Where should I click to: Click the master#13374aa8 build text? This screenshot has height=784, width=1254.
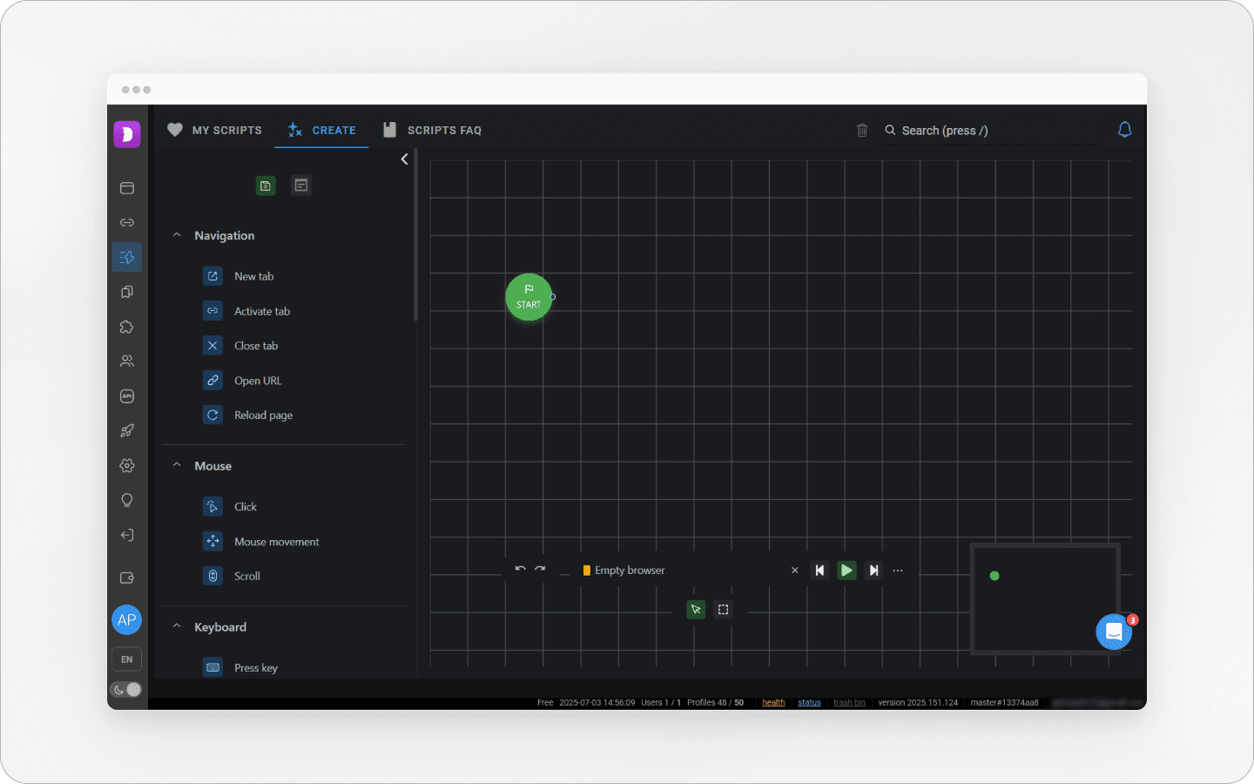pyautogui.click(x=1004, y=703)
